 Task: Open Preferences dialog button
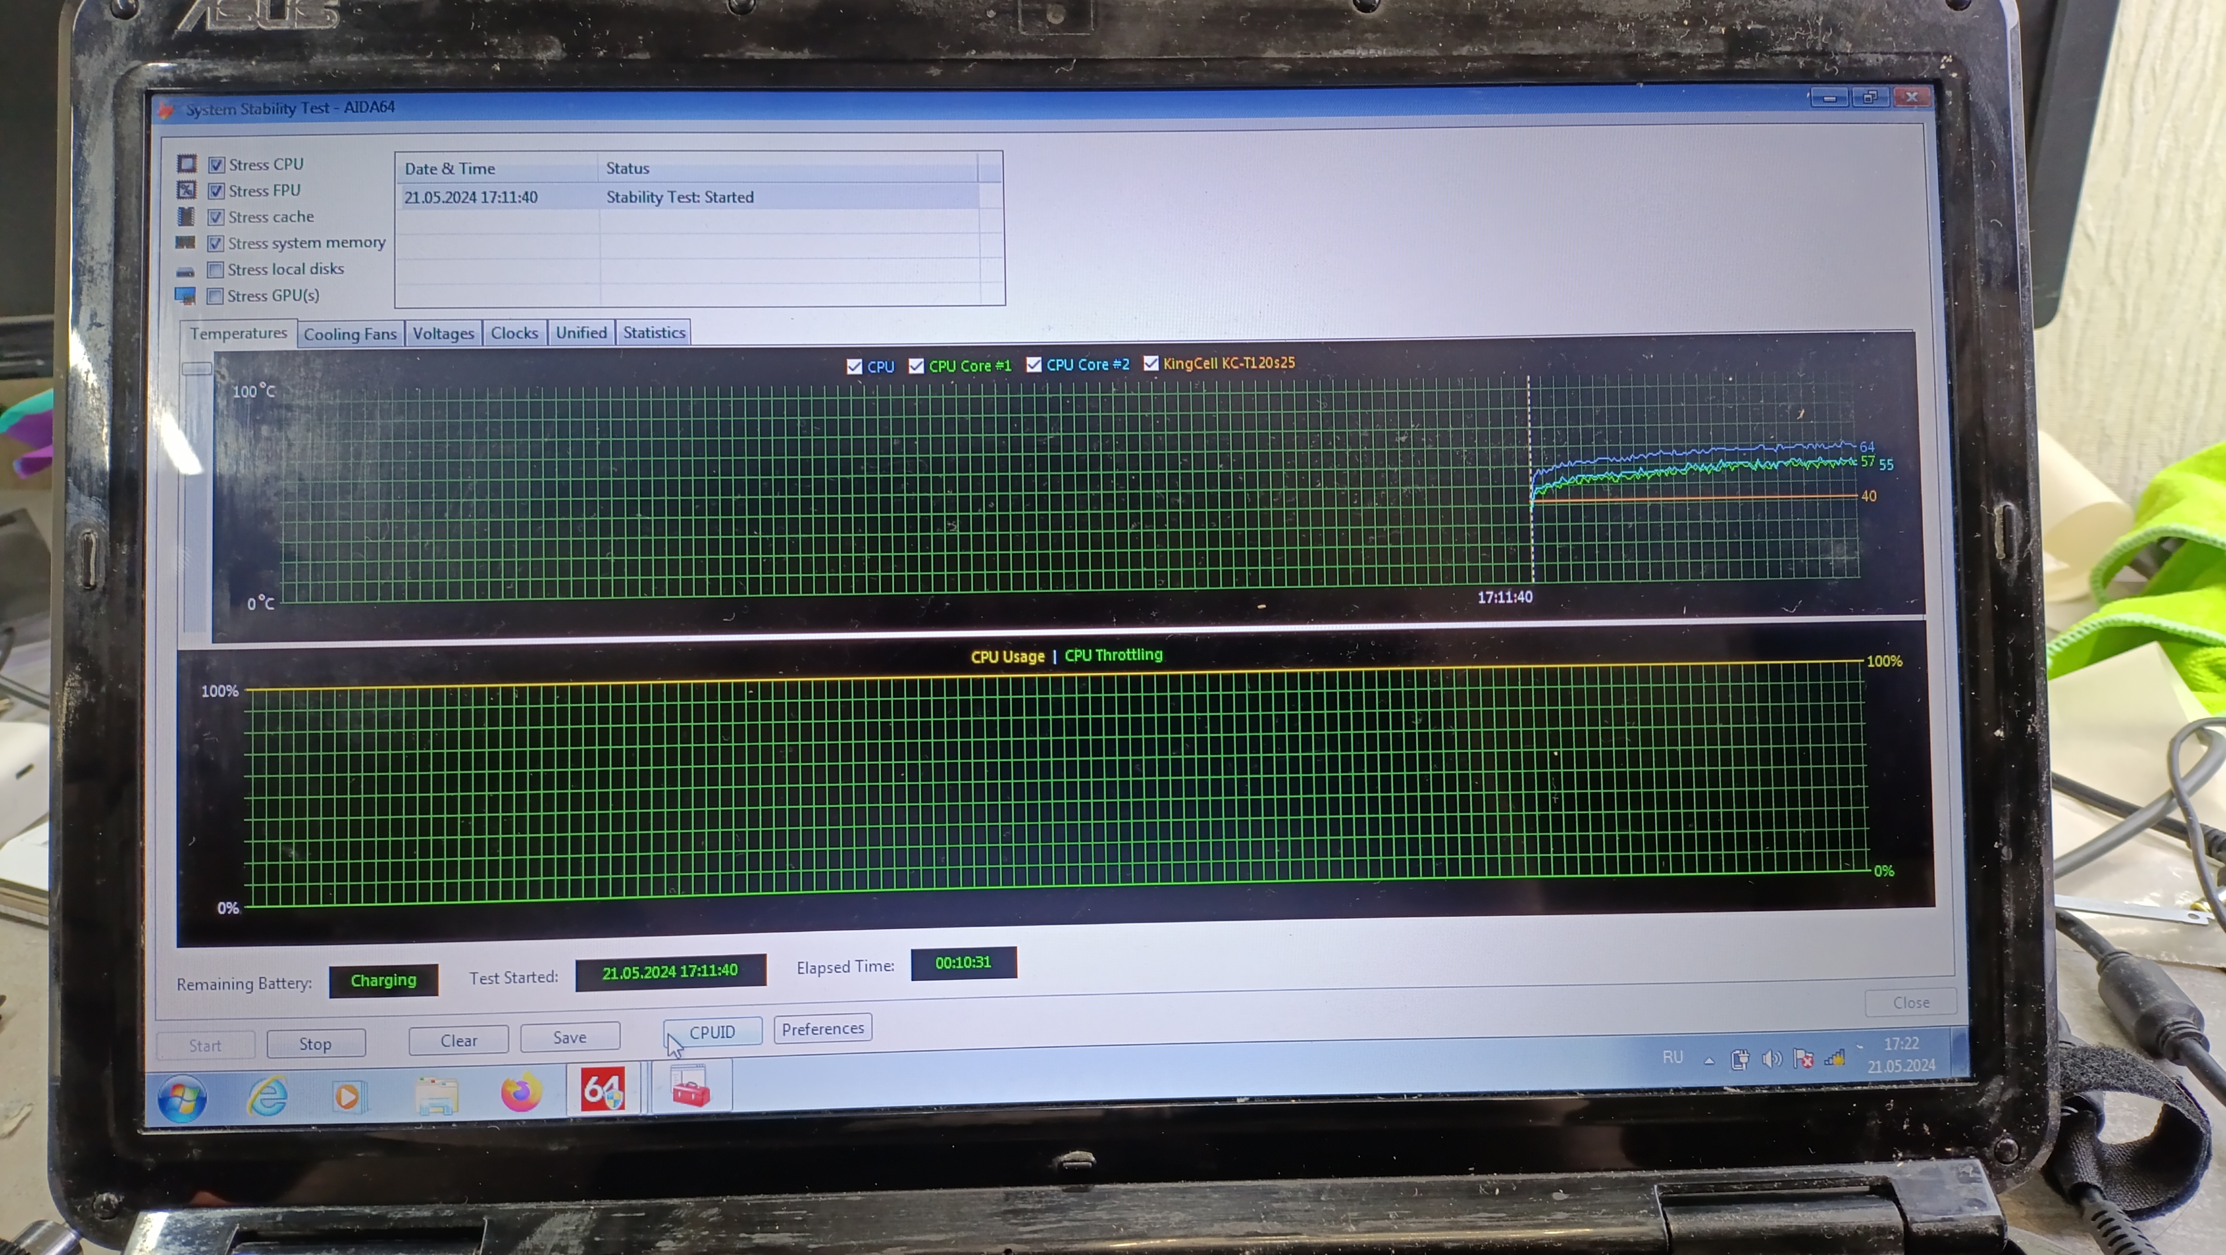click(x=823, y=1029)
